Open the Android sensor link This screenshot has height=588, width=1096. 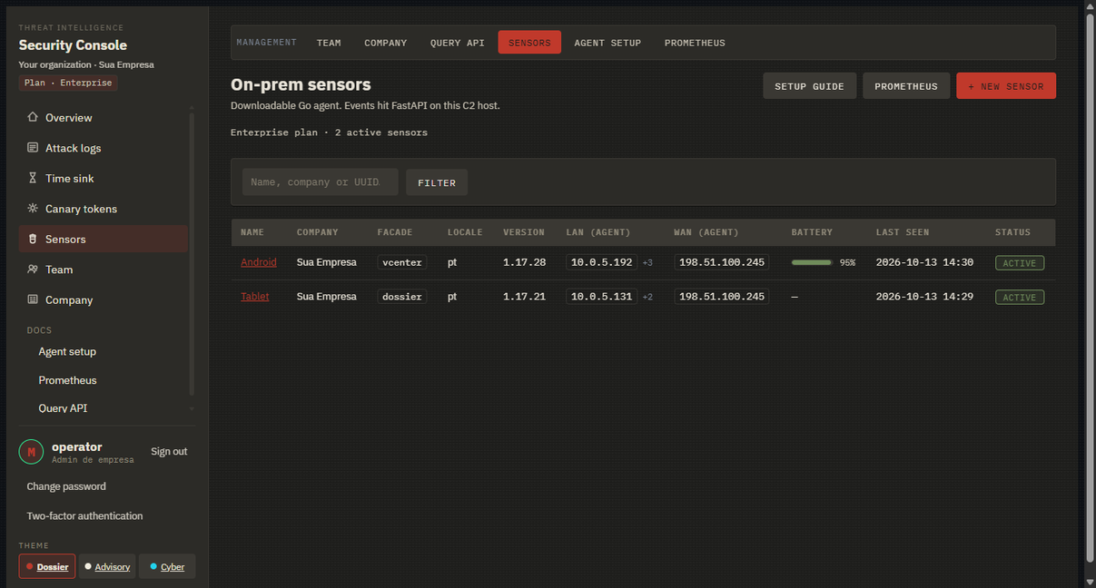pyautogui.click(x=259, y=262)
